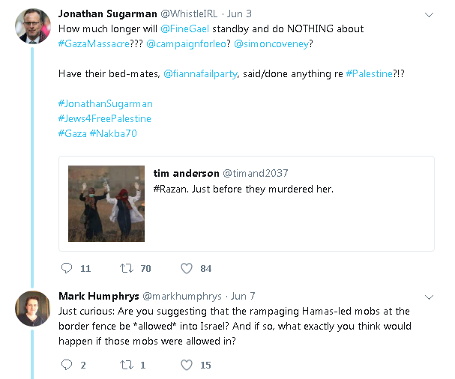This screenshot has width=455, height=379.
Task: Like Mark Humphrys' tweet
Action: tap(187, 365)
